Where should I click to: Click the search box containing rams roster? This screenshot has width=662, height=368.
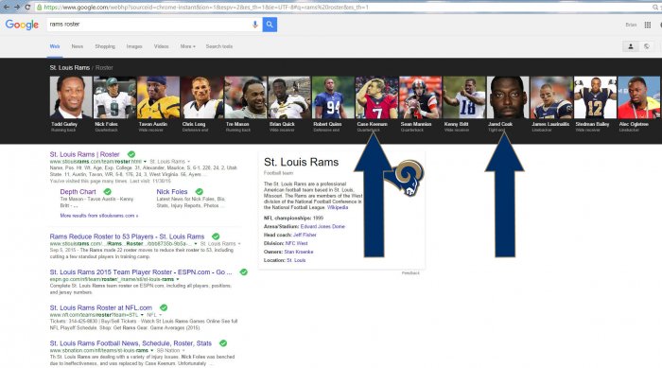coord(149,25)
